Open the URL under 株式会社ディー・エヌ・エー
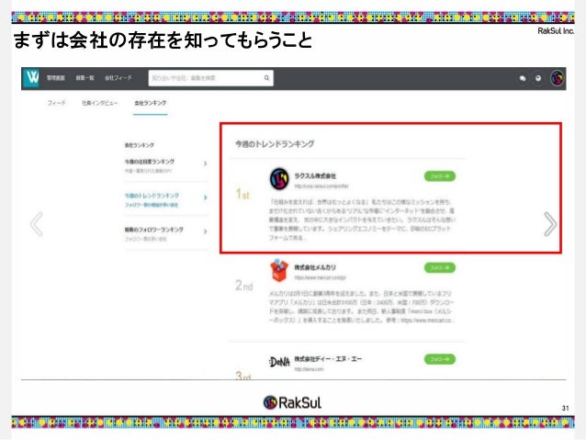 pos(309,369)
